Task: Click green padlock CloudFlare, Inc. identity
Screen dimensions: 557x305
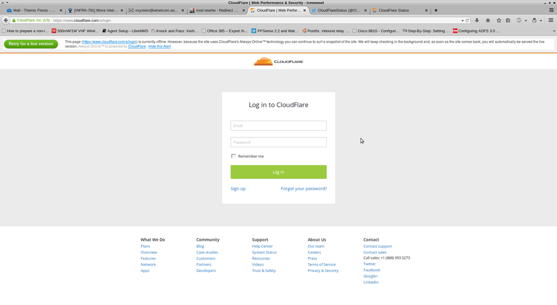Action: [x=31, y=20]
